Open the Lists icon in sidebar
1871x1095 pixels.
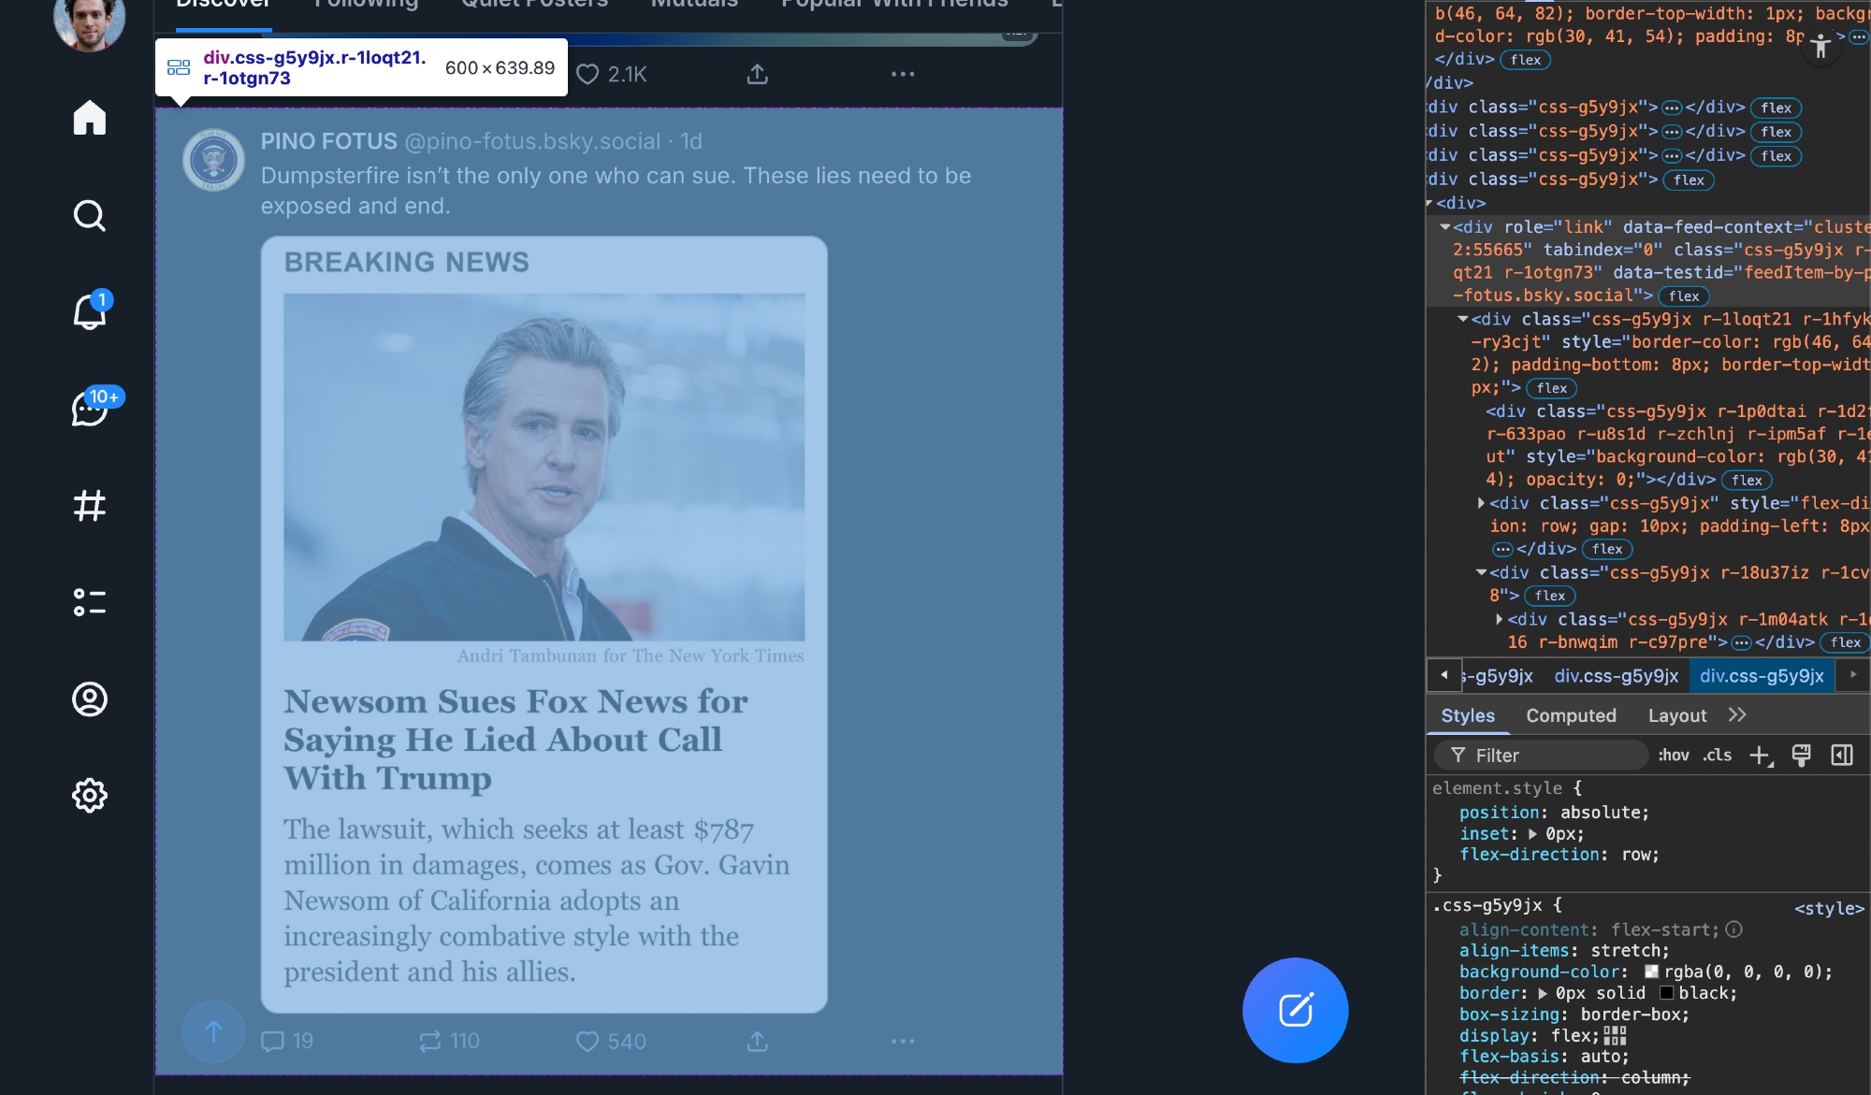coord(90,602)
